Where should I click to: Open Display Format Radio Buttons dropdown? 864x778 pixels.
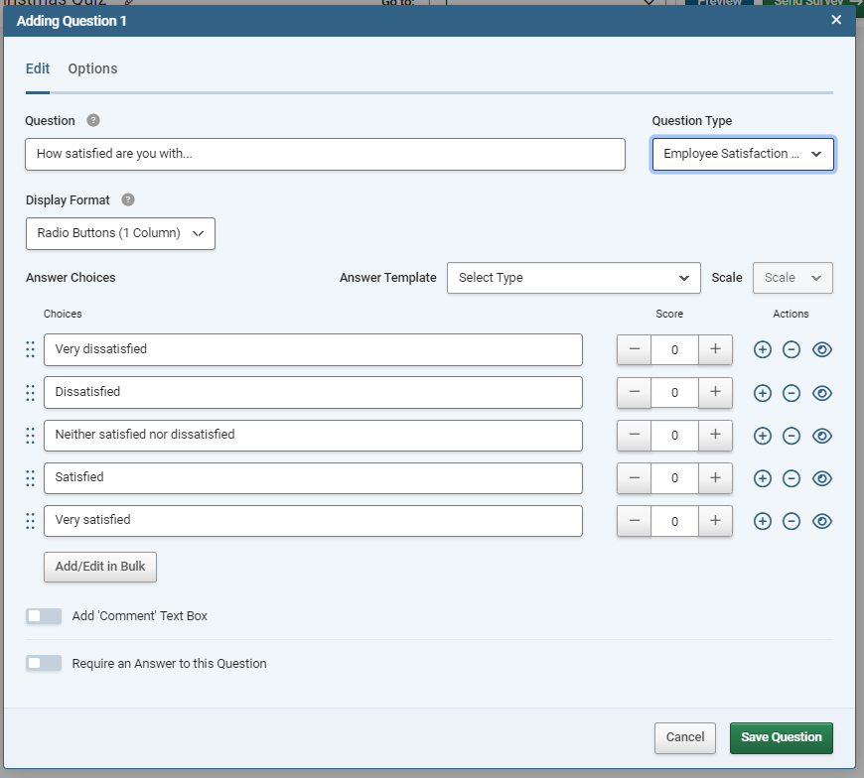(x=120, y=233)
